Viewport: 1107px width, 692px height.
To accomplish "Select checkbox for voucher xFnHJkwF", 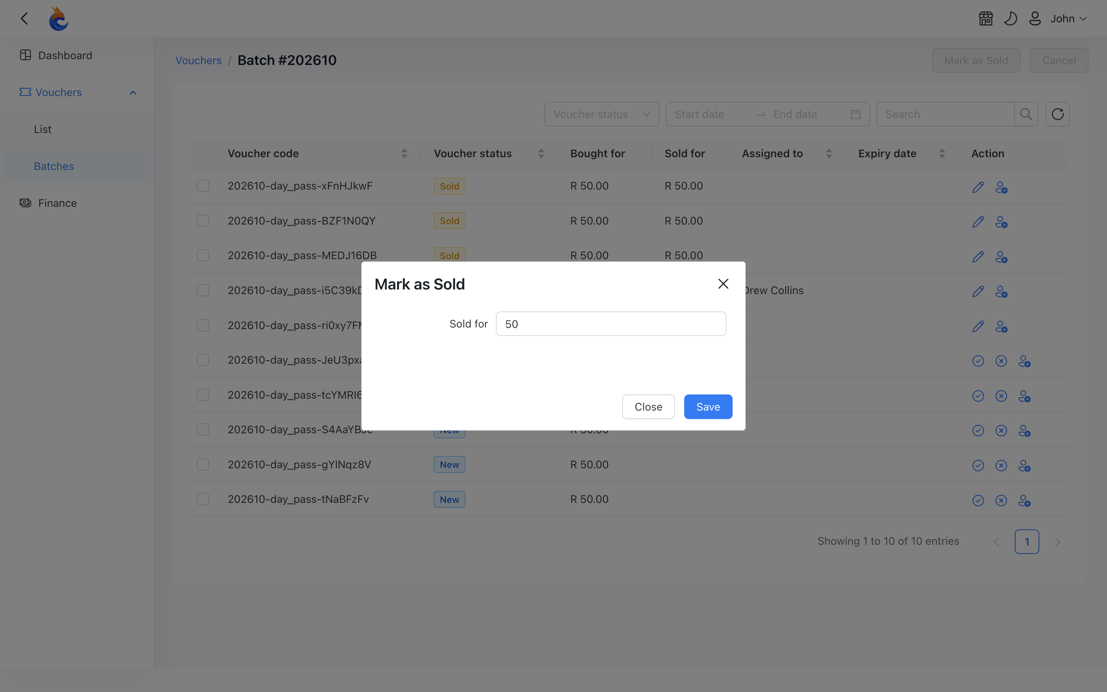I will point(203,186).
